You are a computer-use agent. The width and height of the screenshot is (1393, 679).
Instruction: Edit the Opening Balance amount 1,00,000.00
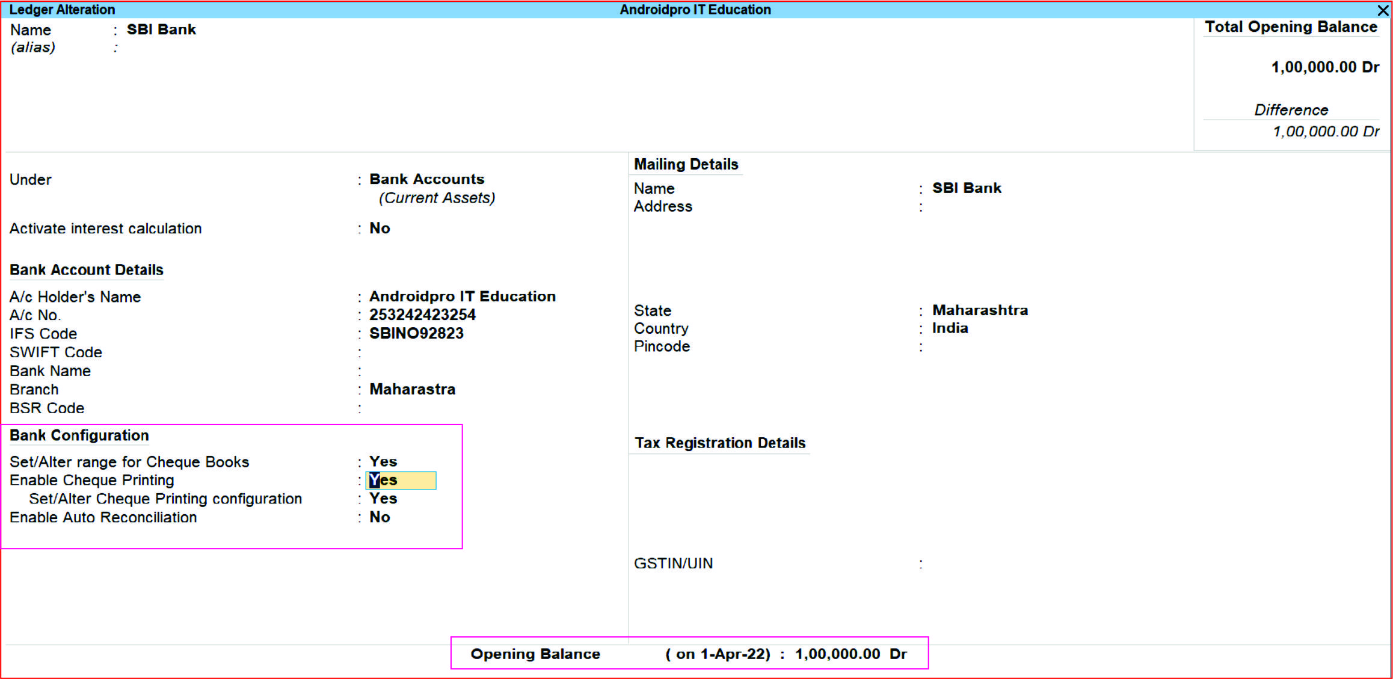[837, 654]
